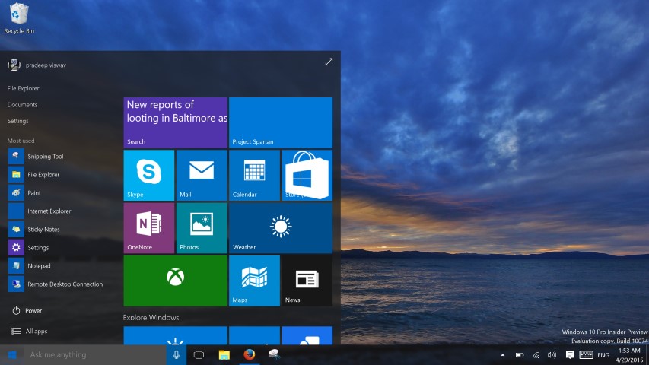The image size is (649, 365).
Task: Open Firefox from the taskbar
Action: [x=248, y=355]
